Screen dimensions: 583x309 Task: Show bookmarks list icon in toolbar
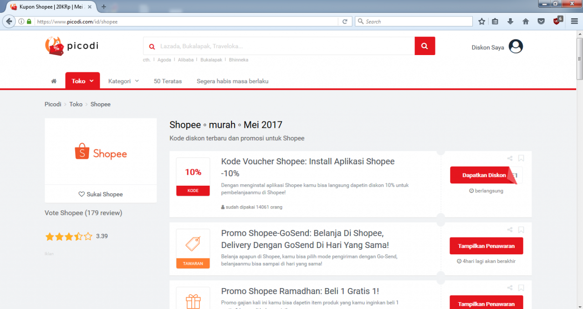click(495, 21)
